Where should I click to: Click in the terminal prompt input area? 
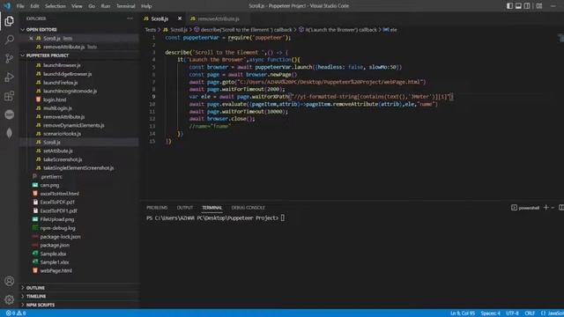coord(283,218)
